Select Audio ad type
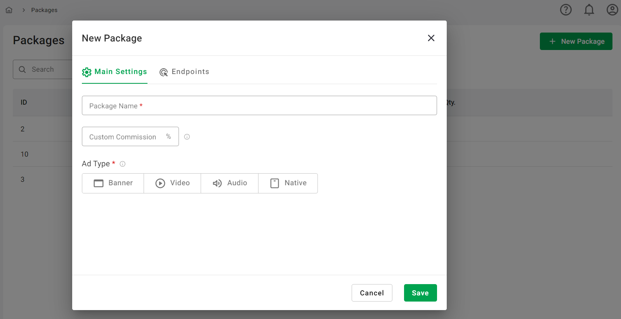 [229, 183]
